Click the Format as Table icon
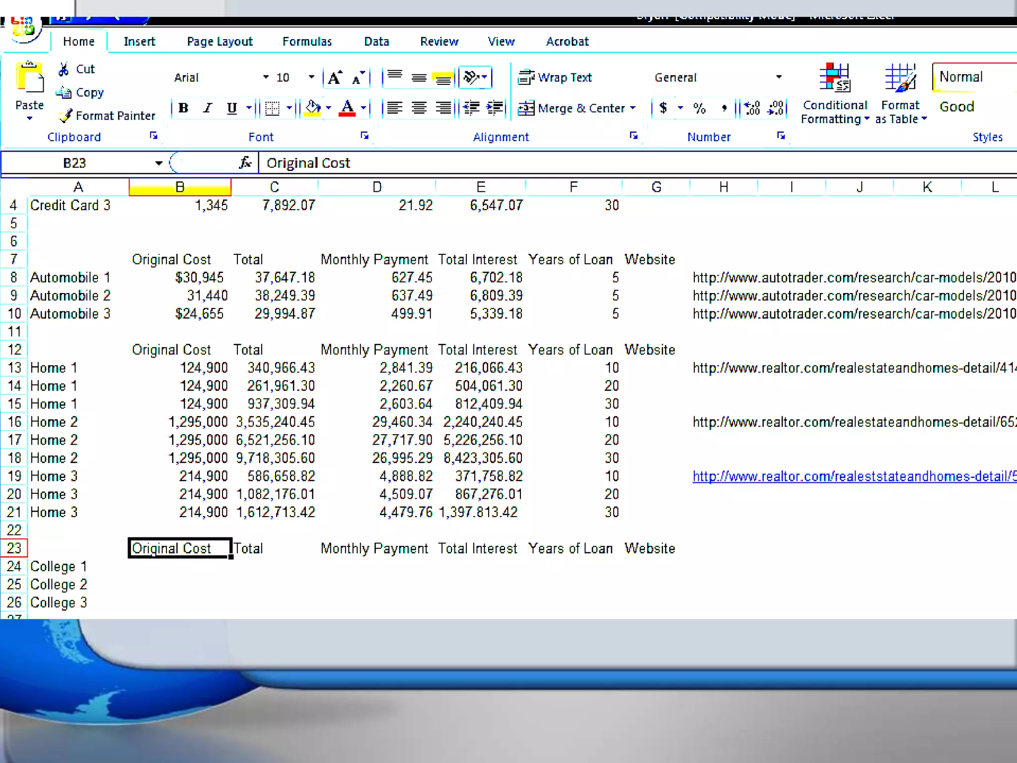 point(900,77)
